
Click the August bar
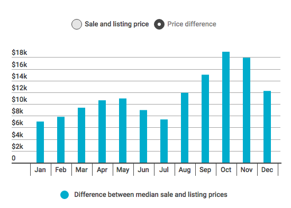pyautogui.click(x=185, y=128)
